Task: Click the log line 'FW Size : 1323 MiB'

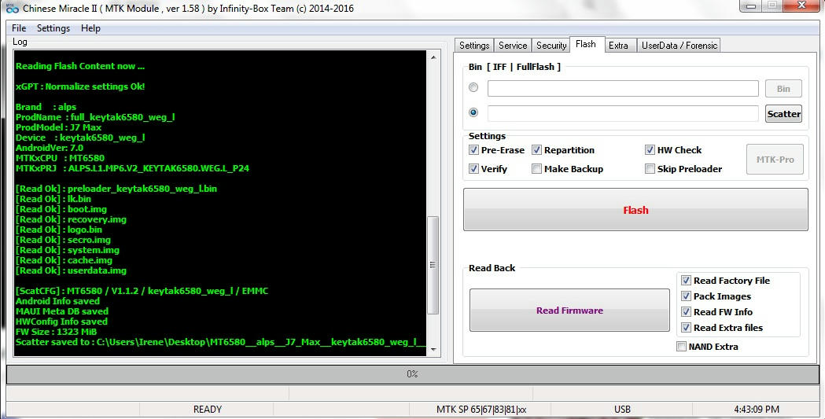Action: pyautogui.click(x=57, y=332)
